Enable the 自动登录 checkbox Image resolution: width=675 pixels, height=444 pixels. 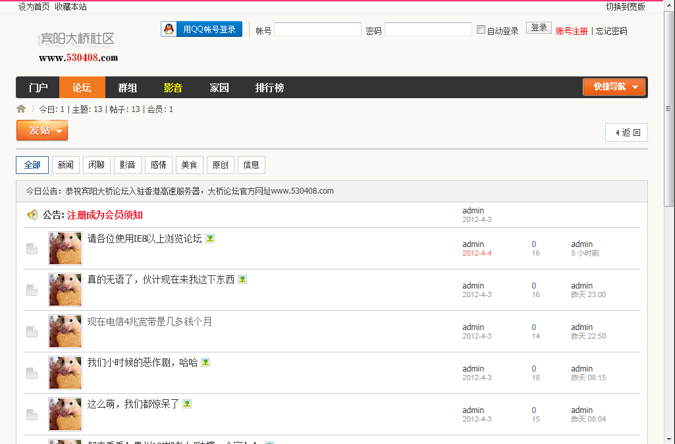tap(481, 30)
